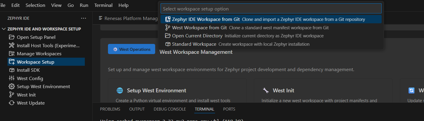This screenshot has width=424, height=121.
Task: Click the ZEPHYR IDE sidebar title
Action: (x=18, y=18)
